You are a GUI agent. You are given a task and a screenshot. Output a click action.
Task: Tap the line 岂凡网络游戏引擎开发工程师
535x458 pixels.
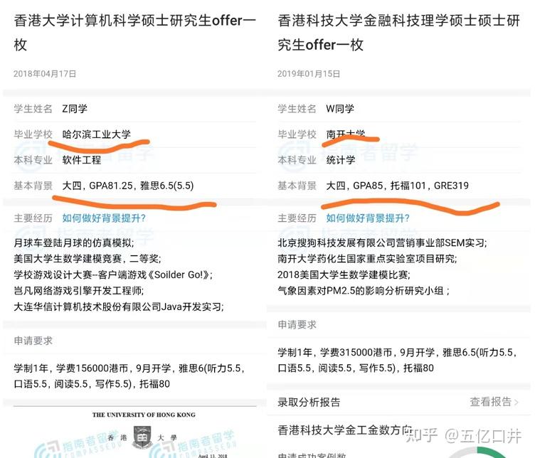tap(79, 291)
